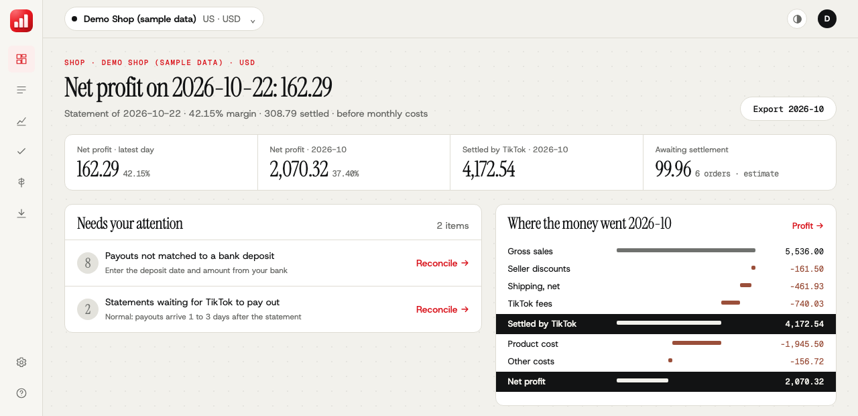Open the settings gear in sidebar
This screenshot has width=858, height=416.
(21, 362)
